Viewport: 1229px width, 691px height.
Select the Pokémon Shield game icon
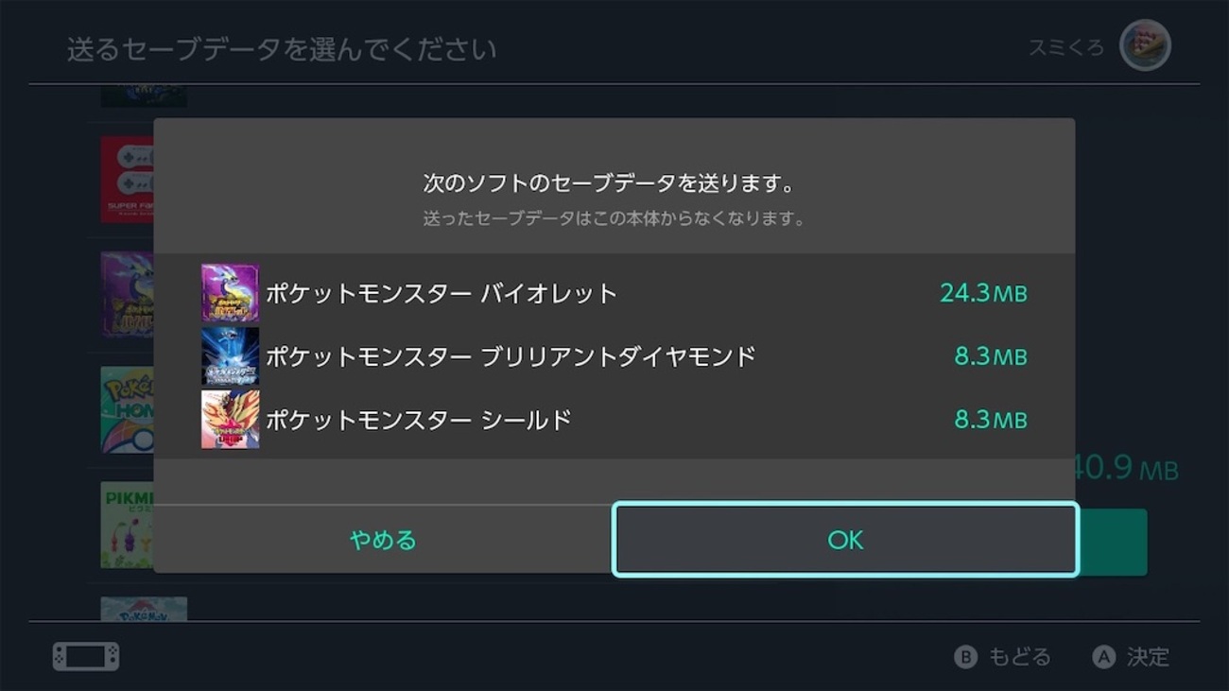[230, 420]
